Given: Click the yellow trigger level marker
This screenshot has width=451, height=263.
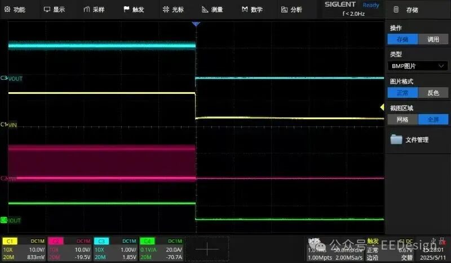Looking at the screenshot, I should pos(382,107).
